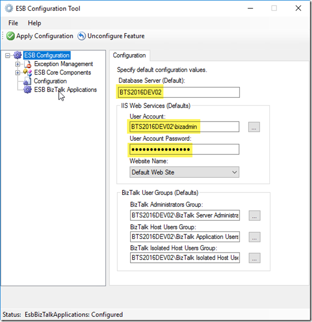Expand the ESB Core Components node

17,73
